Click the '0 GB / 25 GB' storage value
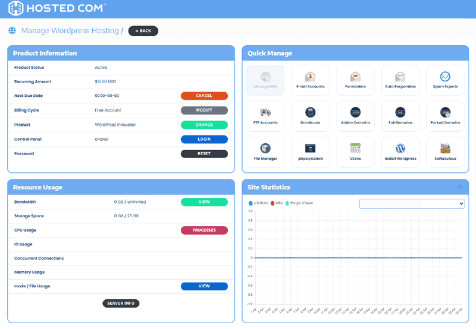Screen dimensions: 476x329 pos(126,216)
